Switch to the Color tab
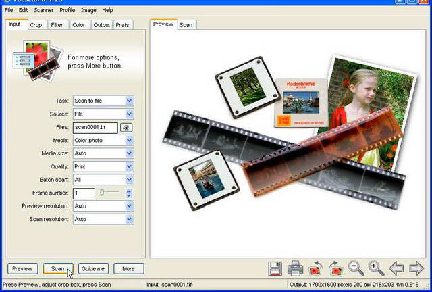 (78, 25)
